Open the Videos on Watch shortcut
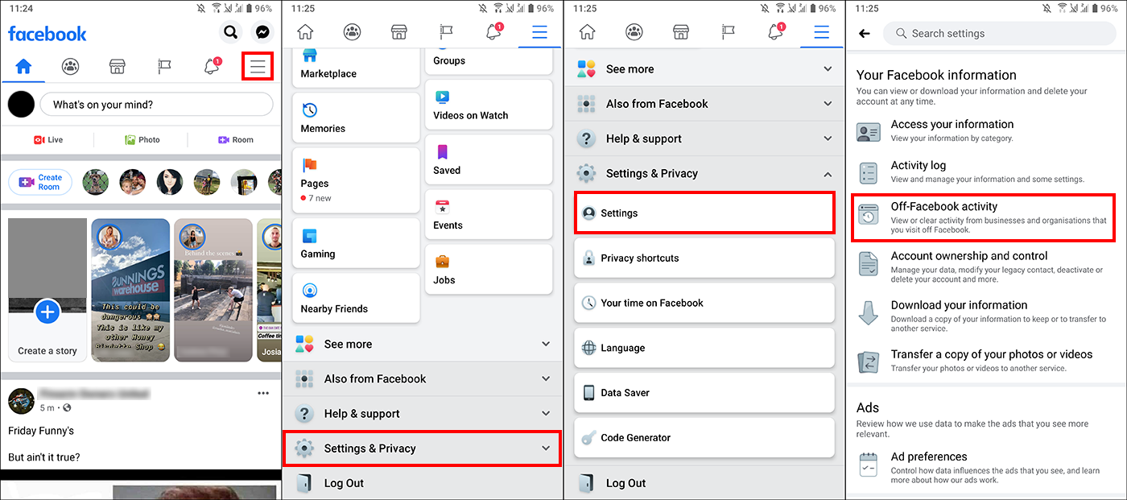Viewport: 1127px width, 500px height. pyautogui.click(x=489, y=105)
